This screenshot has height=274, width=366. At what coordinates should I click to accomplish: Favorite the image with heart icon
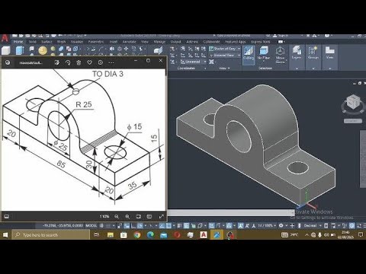[90, 62]
